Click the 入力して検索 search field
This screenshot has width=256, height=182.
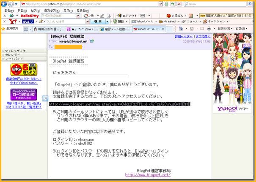(x=66, y=22)
